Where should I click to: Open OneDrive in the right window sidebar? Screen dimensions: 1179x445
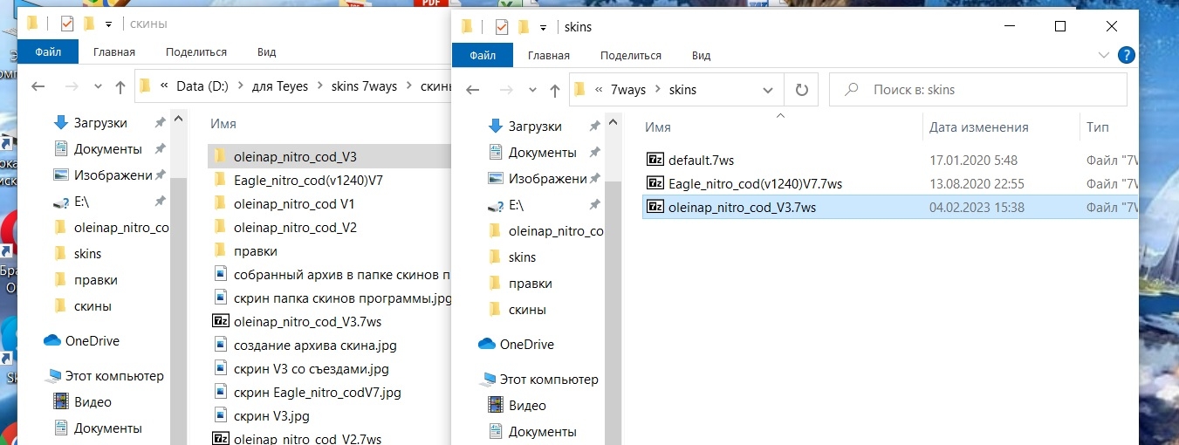(x=526, y=345)
